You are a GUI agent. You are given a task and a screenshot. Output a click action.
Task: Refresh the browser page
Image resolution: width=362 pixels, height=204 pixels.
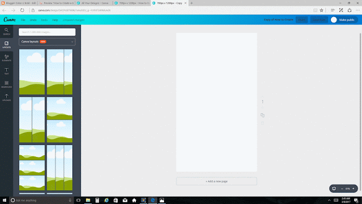(x=22, y=10)
